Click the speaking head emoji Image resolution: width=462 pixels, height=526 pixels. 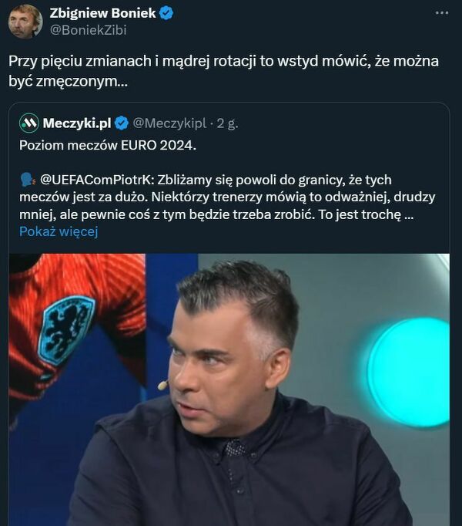[x=27, y=179]
